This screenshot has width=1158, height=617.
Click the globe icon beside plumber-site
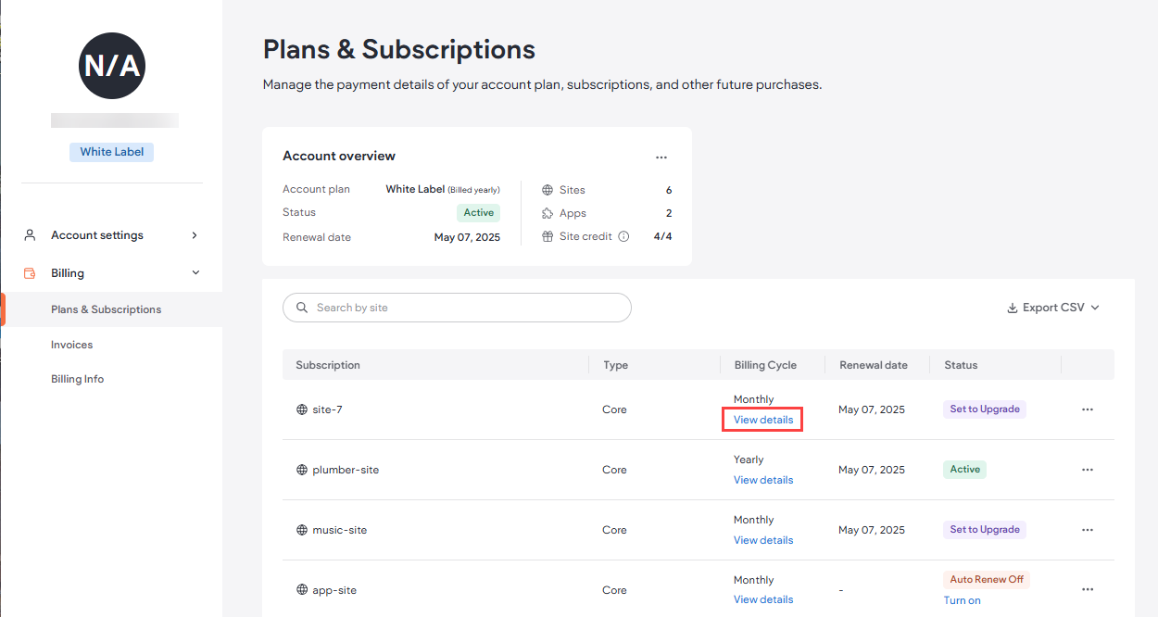300,469
